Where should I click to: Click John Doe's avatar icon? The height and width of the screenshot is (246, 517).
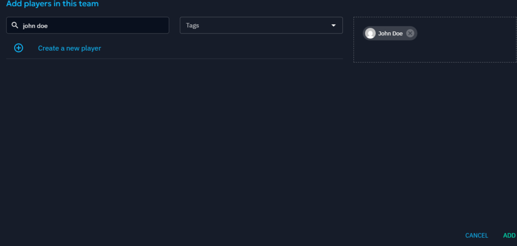click(x=370, y=33)
